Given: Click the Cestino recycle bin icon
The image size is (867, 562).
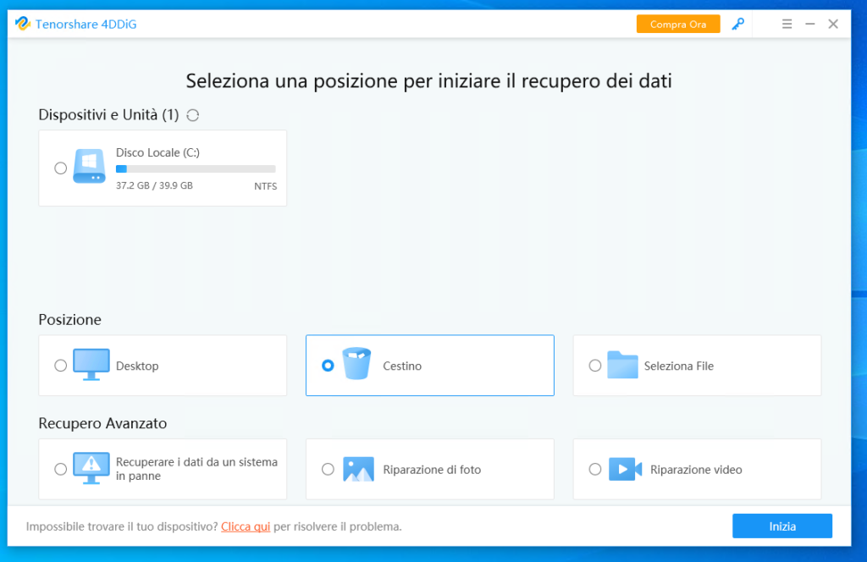Looking at the screenshot, I should coord(356,364).
